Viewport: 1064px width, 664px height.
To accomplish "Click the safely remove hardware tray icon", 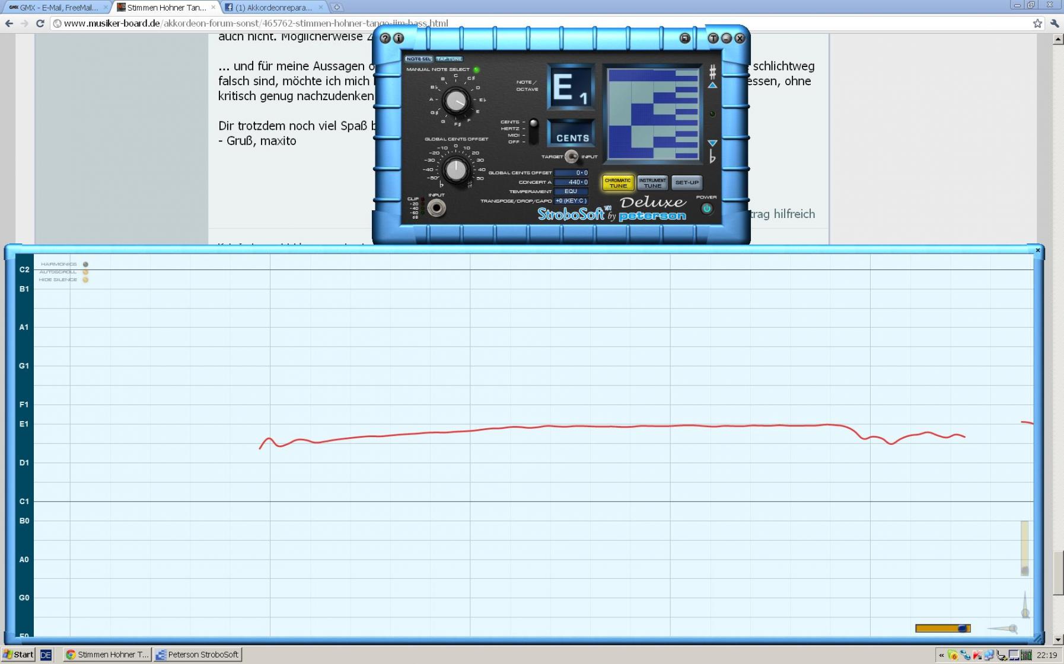I will (x=1002, y=655).
